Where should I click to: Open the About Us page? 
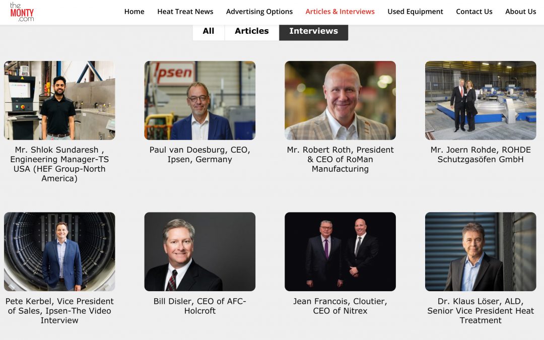520,12
